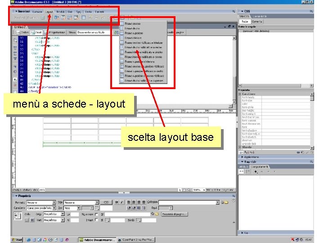
Task: Toggle bold formatting
Action: point(117,202)
